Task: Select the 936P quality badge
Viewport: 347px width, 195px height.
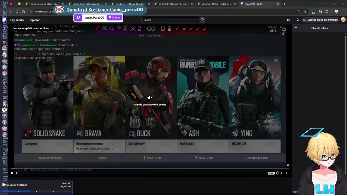Action: tap(271, 173)
